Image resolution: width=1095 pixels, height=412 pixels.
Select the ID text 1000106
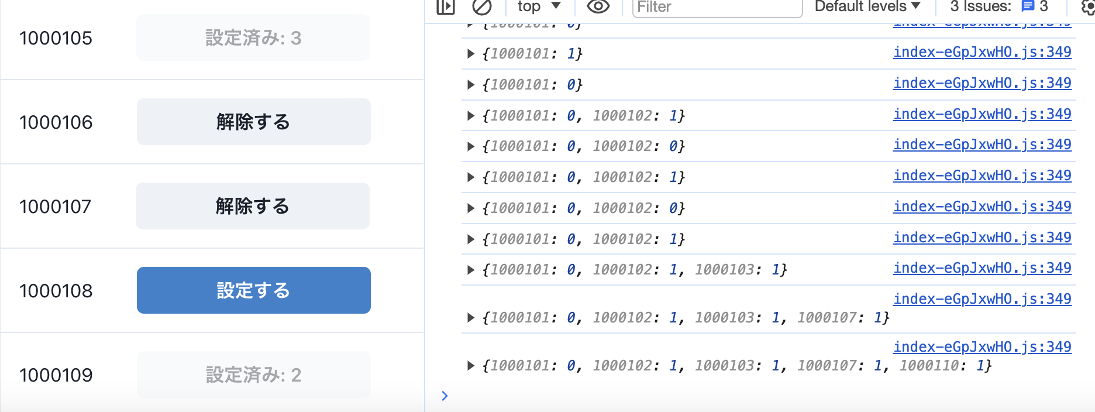click(x=56, y=122)
